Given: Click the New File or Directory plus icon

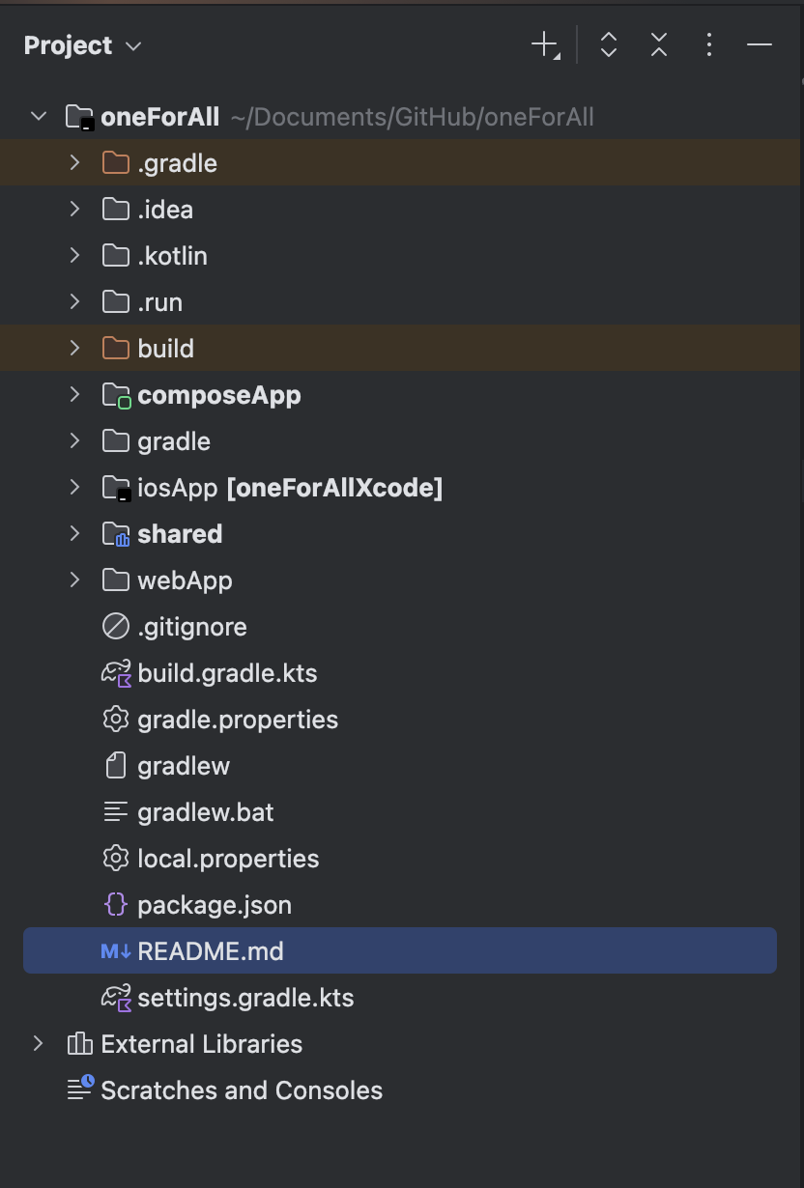Looking at the screenshot, I should [545, 44].
